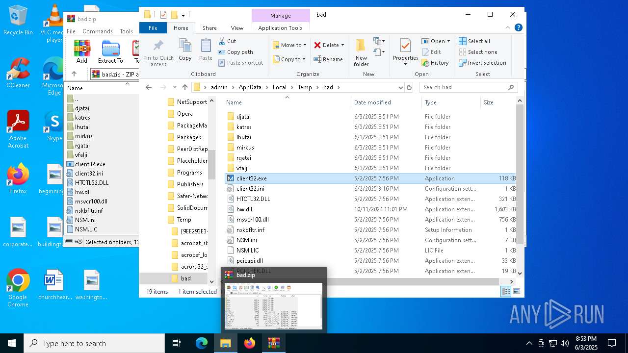Image resolution: width=628 pixels, height=353 pixels.
Task: Click Pin to Quick access icon
Action: (x=158, y=47)
